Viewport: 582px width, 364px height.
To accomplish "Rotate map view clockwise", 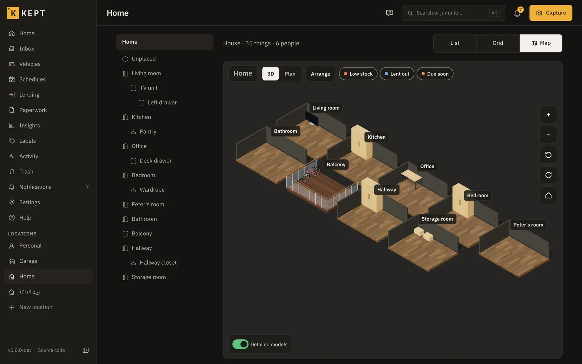I will click(x=548, y=175).
